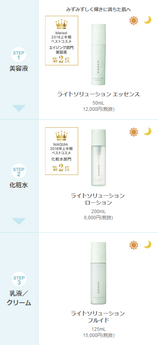Click the moon icon in the fluid section
The image size is (158, 345).
pyautogui.click(x=147, y=245)
